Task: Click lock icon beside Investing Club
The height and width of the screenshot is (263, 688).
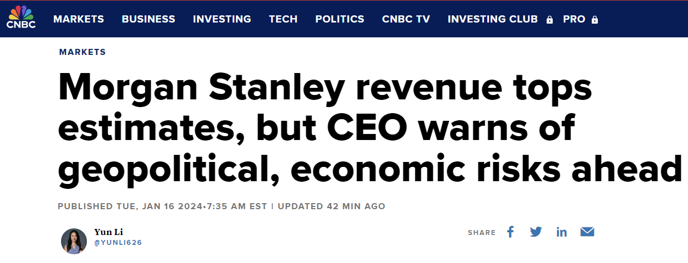Action: pos(549,20)
